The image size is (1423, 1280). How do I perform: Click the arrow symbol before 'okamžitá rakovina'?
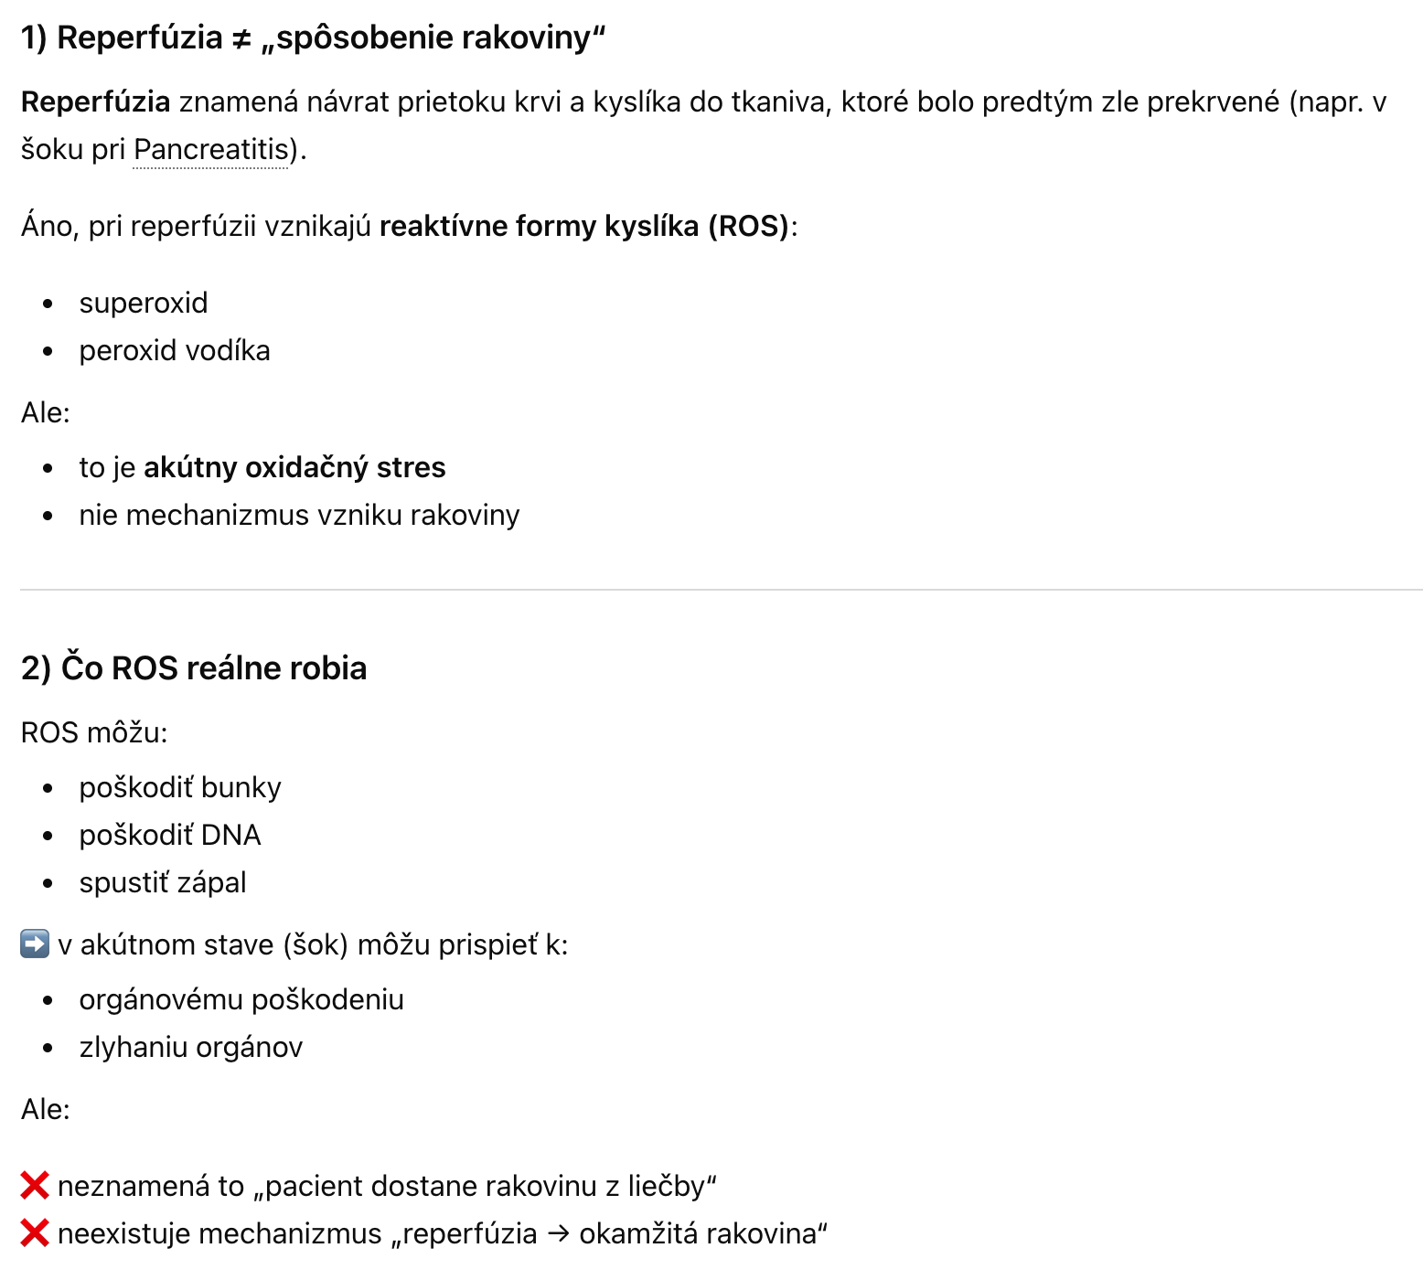[558, 1233]
